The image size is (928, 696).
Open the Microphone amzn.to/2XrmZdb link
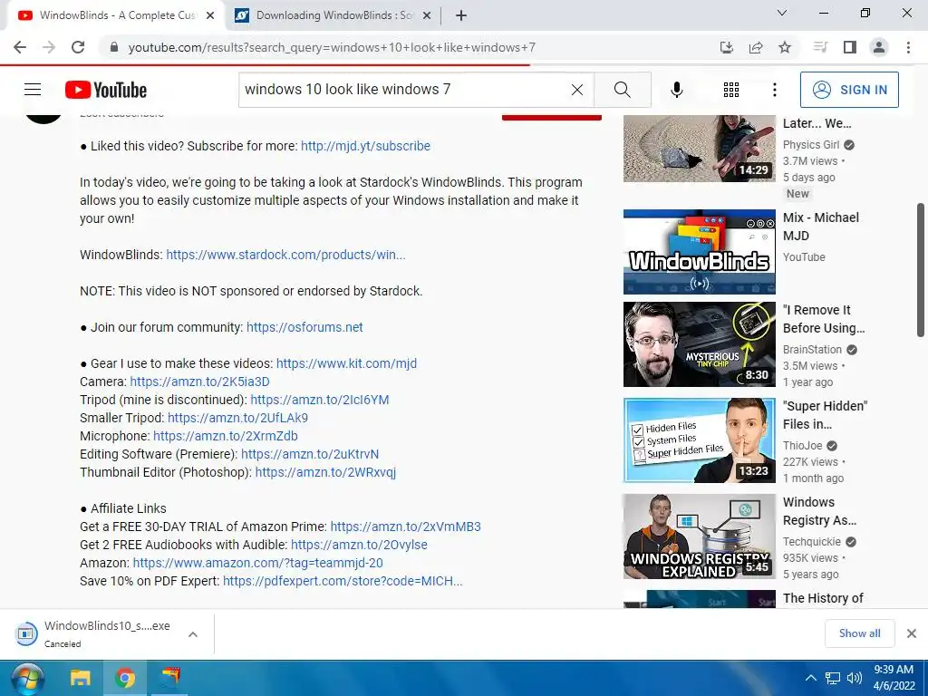[225, 436]
